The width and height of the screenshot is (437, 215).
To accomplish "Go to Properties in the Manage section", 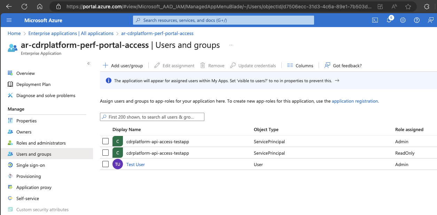I will (x=26, y=121).
